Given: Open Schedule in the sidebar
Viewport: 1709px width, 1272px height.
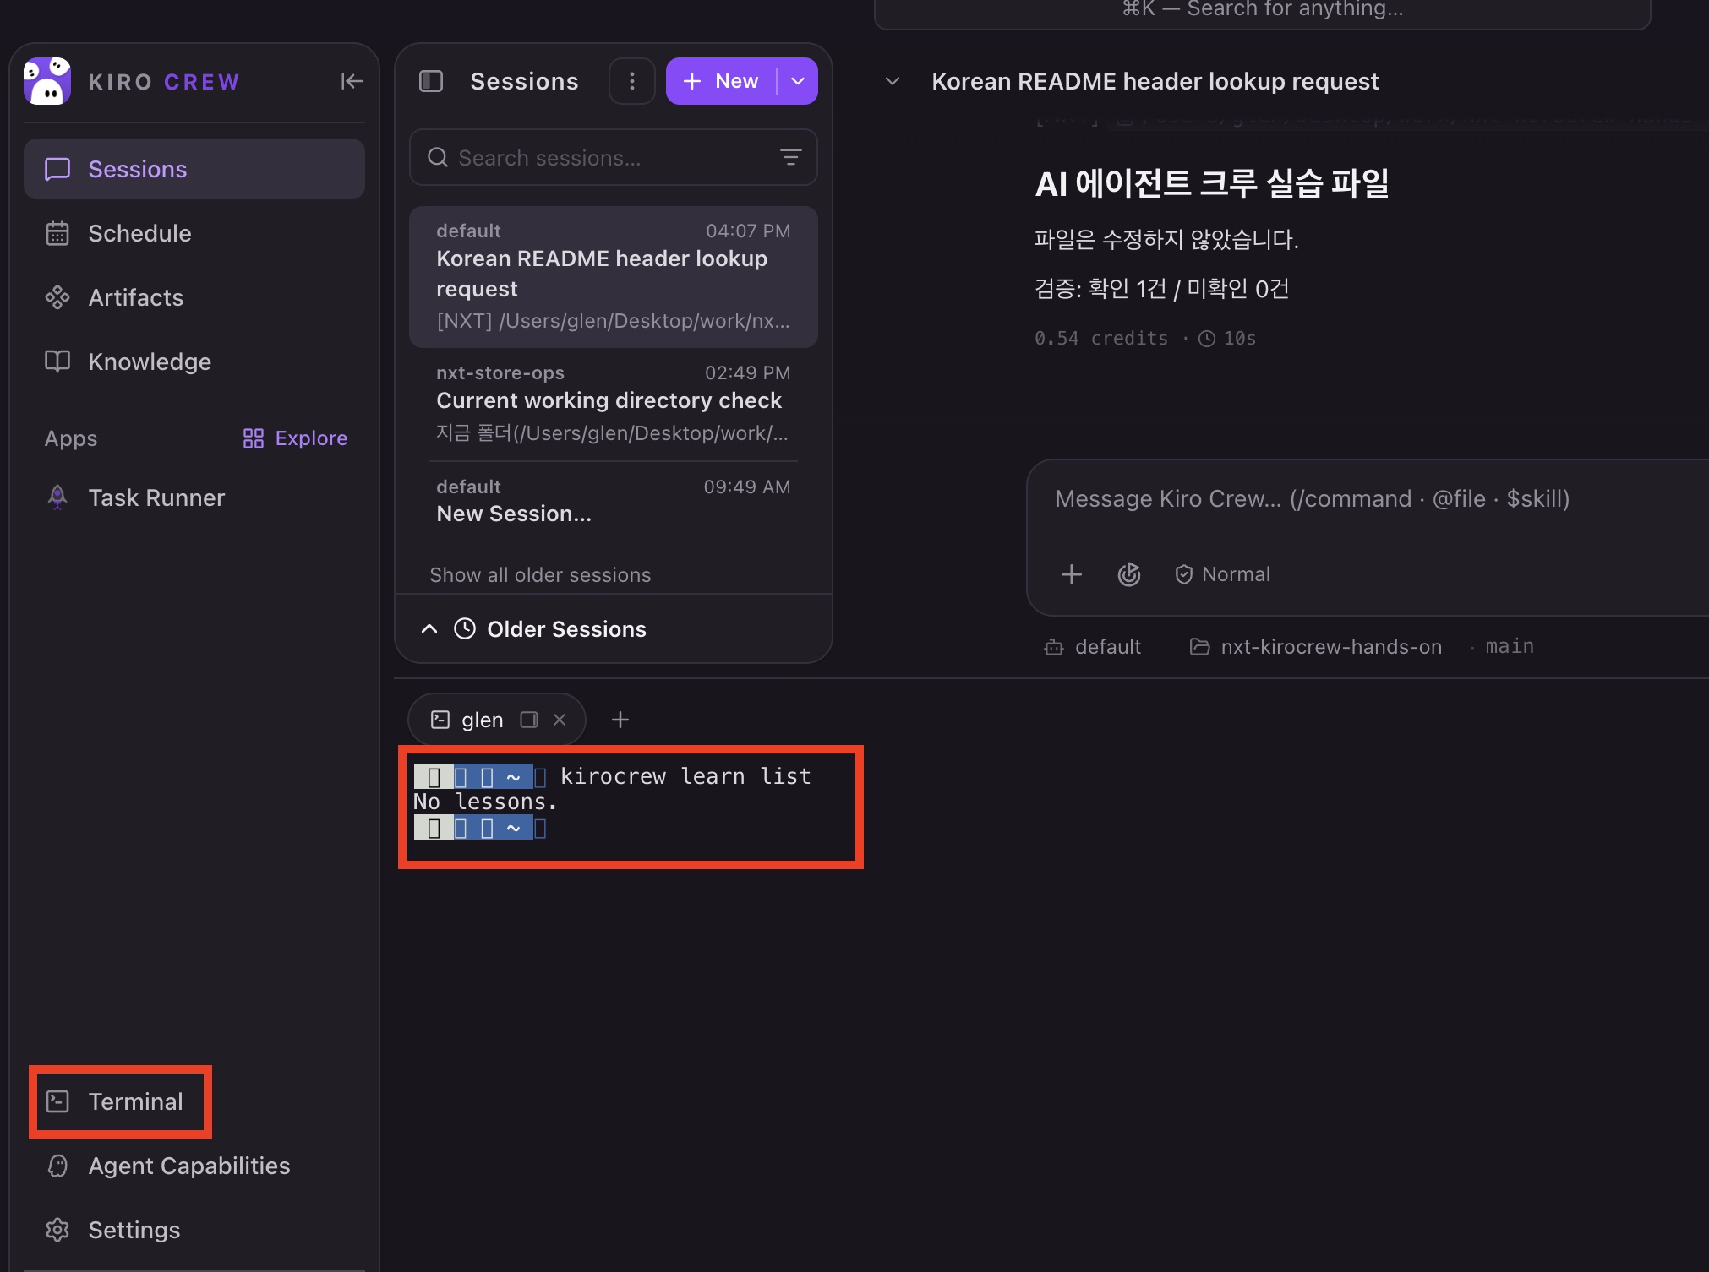Looking at the screenshot, I should (194, 233).
